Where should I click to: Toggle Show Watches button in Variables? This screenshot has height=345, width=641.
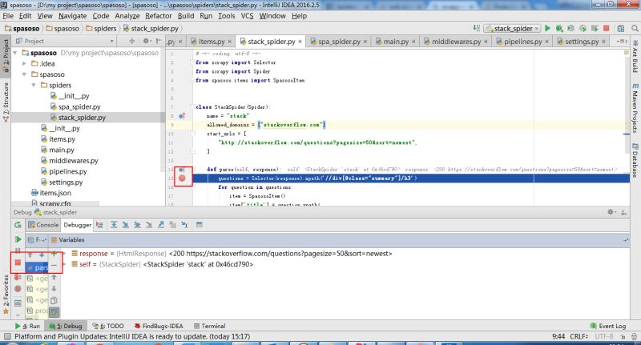54,312
